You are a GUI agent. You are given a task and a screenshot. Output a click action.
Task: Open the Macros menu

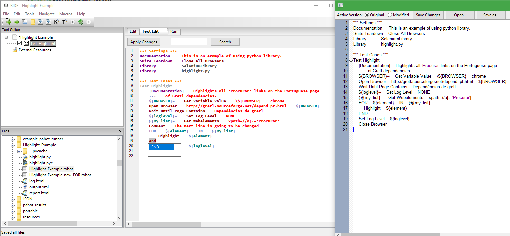66,14
